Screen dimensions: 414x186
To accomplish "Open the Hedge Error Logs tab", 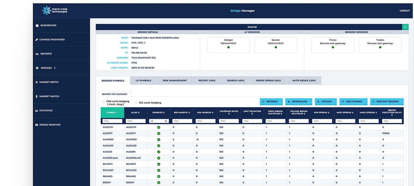I will coord(268,81).
